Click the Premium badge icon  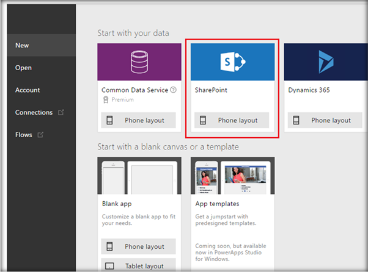coord(106,100)
